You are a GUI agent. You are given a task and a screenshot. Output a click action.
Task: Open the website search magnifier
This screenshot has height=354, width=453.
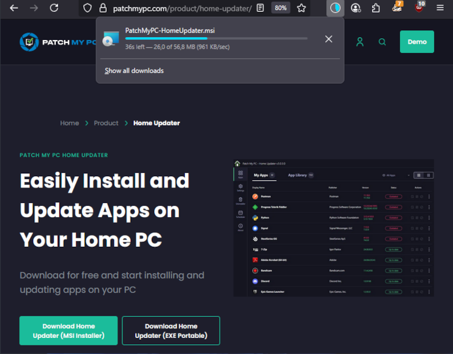coord(382,42)
